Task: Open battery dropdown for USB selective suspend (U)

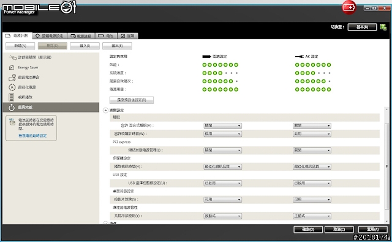Action: (222, 183)
